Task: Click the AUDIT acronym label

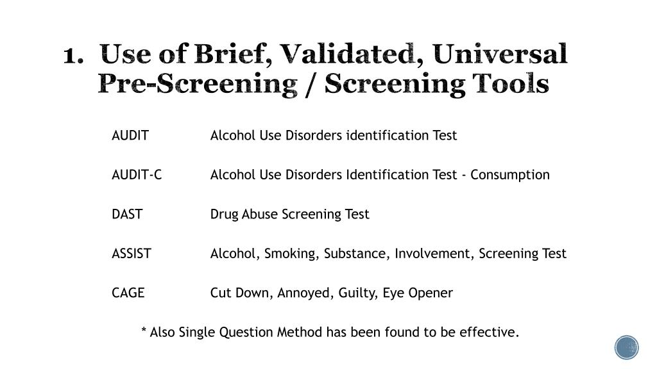Action: click(x=130, y=136)
